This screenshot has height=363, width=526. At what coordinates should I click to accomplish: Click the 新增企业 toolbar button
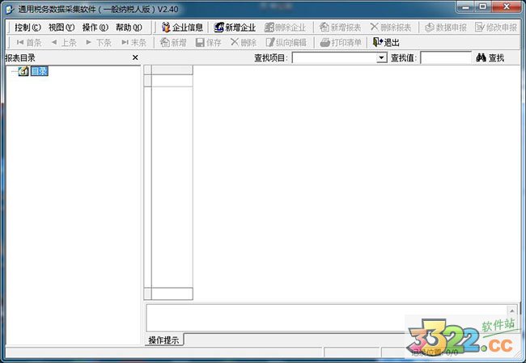(x=235, y=27)
